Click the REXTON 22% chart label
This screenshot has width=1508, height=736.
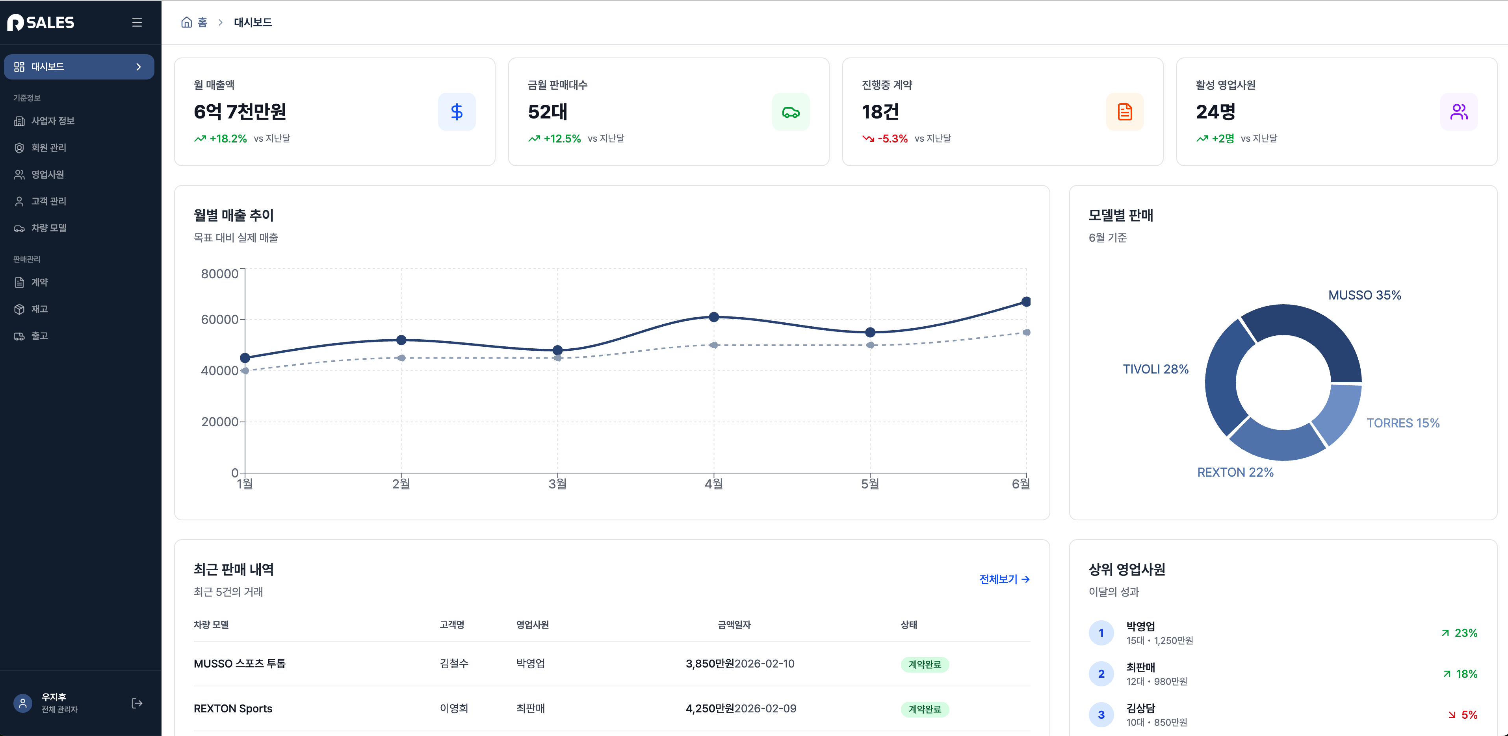1235,472
